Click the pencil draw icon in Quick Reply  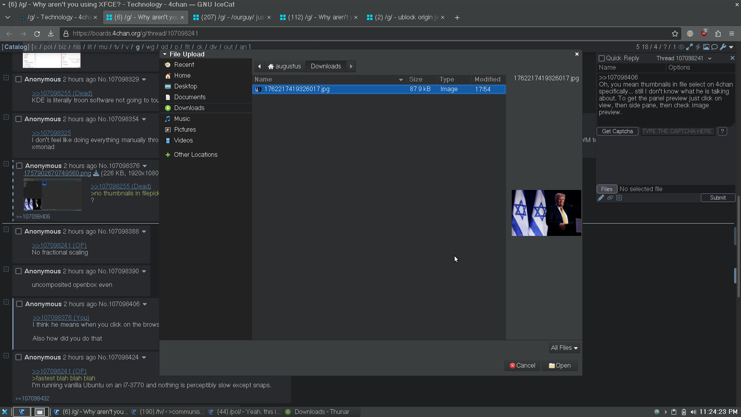point(601,198)
